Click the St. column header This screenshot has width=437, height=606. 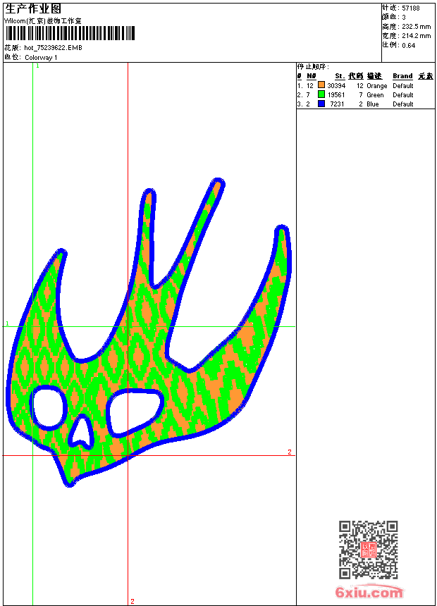coord(340,76)
